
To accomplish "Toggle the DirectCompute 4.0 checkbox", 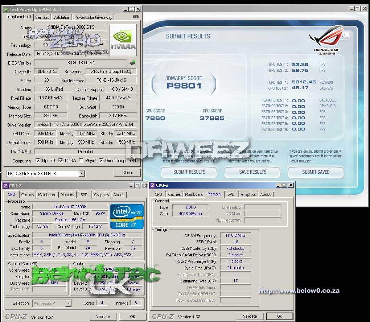I will pos(101,160).
